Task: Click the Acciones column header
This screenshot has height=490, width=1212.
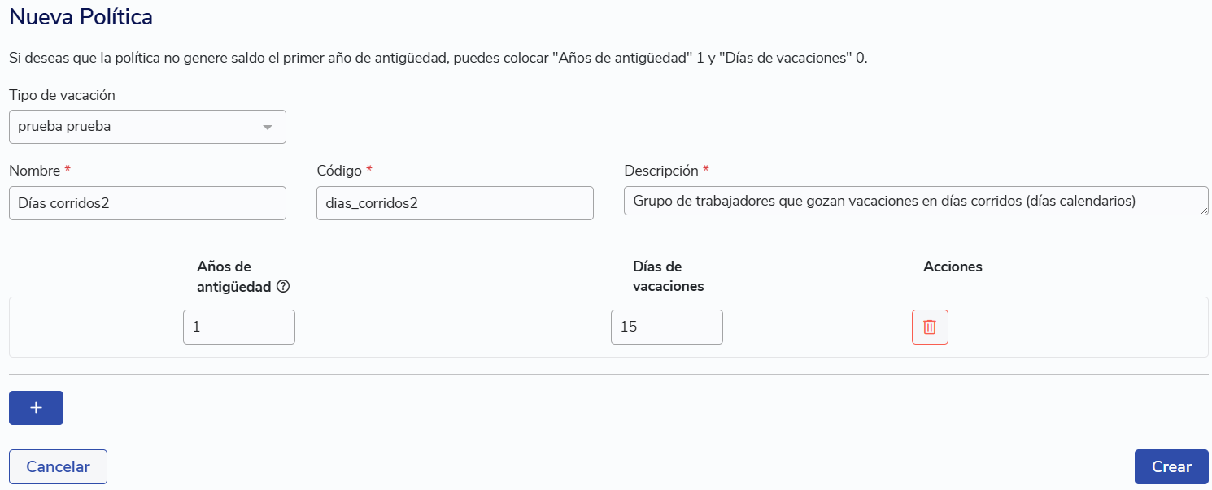Action: (x=953, y=267)
